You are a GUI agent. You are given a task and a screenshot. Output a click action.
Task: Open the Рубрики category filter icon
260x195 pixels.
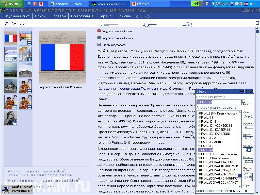[x=248, y=127]
